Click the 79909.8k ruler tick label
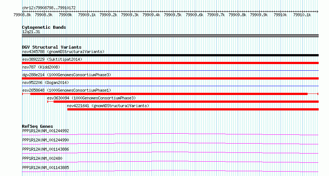The width and height of the screenshot is (329, 176). [237, 15]
